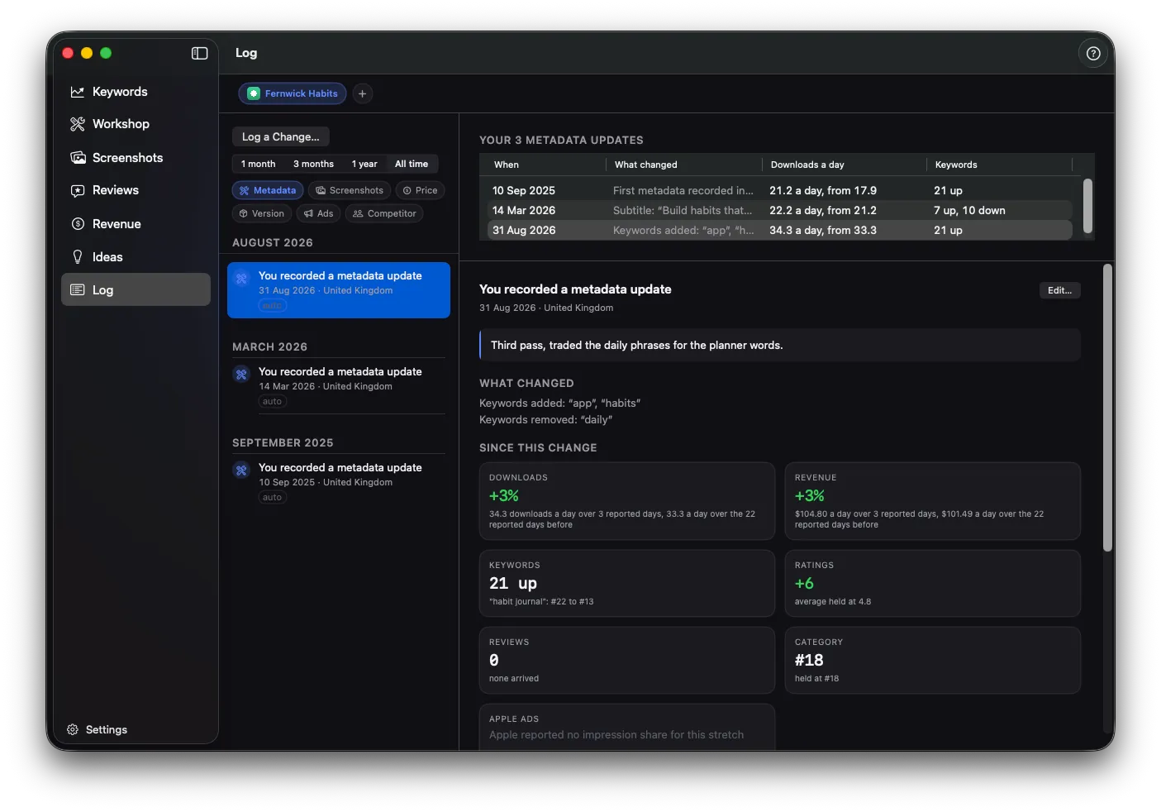The width and height of the screenshot is (1161, 812).
Task: Open the Keywords section
Action: [136, 92]
